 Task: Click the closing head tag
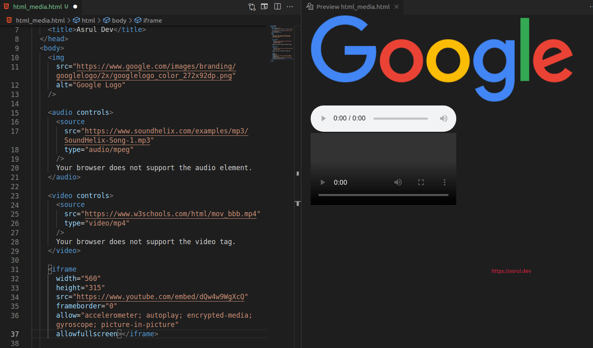[54, 39]
